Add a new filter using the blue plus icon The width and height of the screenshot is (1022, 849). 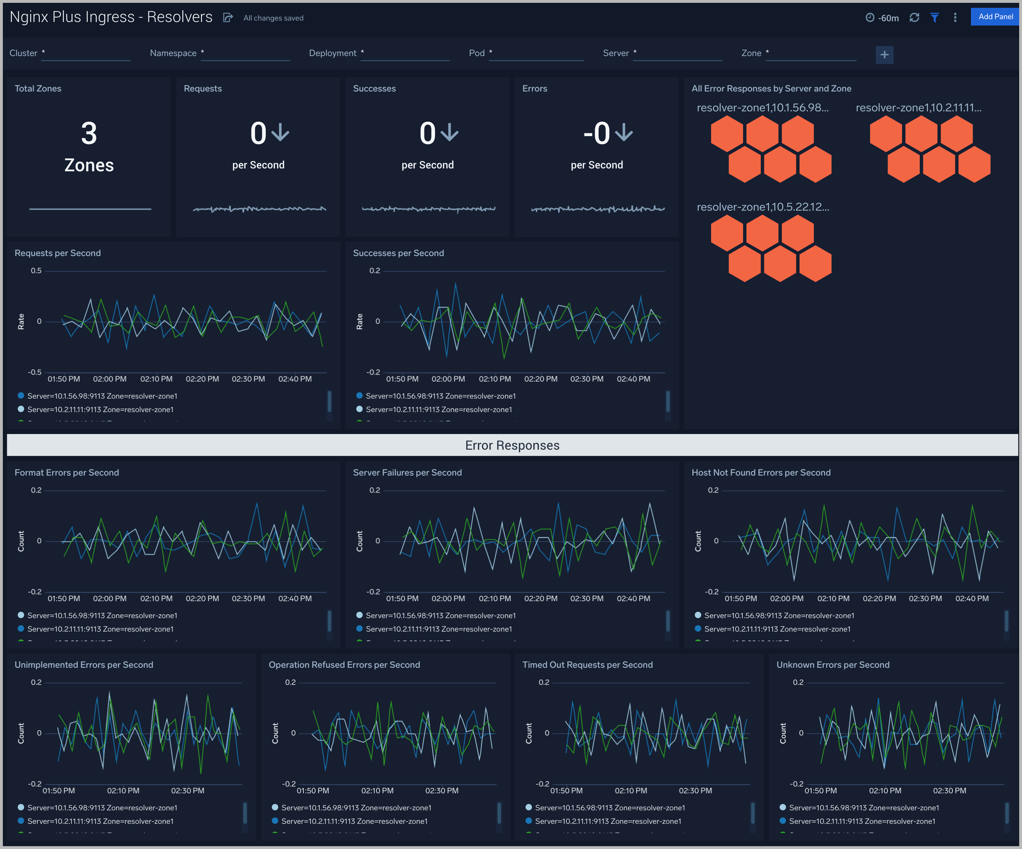884,55
